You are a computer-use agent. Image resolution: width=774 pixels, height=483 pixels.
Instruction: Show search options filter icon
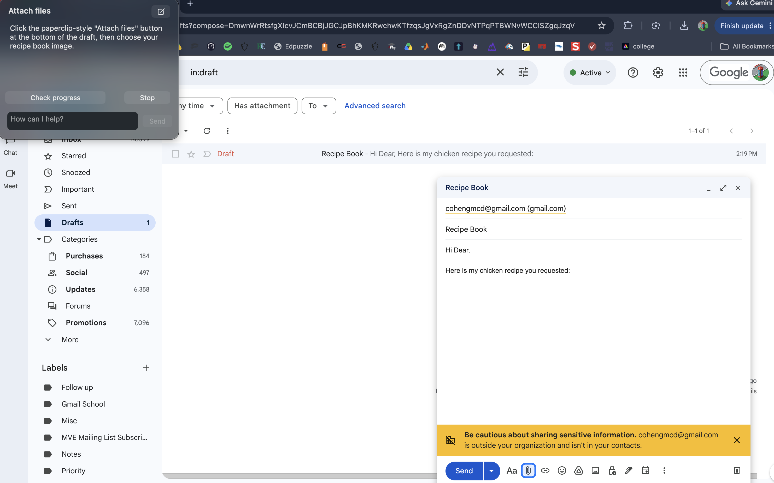coord(523,72)
